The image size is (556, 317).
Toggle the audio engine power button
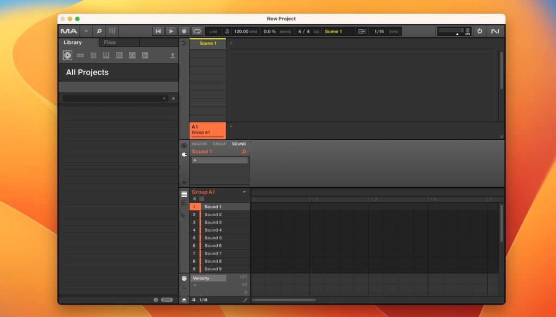pyautogui.click(x=479, y=31)
